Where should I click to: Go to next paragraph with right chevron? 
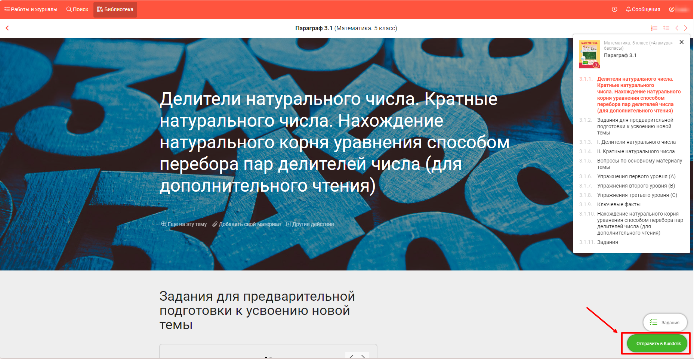(x=686, y=28)
